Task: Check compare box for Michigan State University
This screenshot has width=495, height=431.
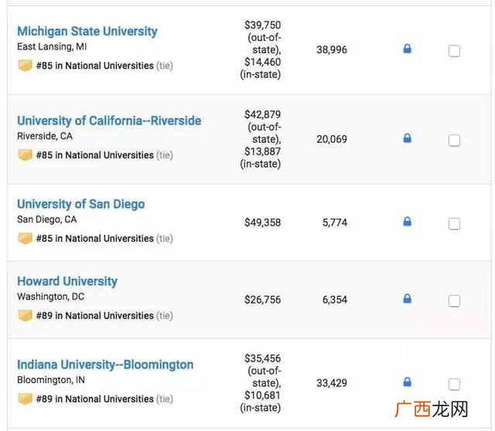Action: (454, 51)
